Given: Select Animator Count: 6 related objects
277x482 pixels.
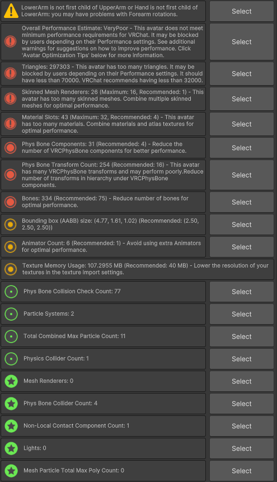Looking at the screenshot, I should (242, 247).
